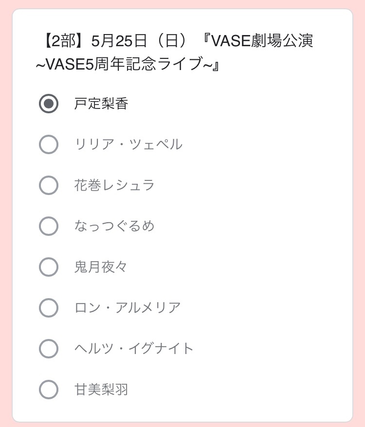Click the VASE5周年記念ライブ subtitle line

pos(128,64)
